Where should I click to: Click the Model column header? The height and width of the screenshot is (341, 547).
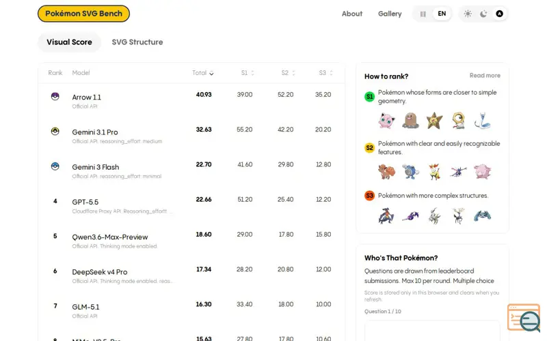coord(81,73)
